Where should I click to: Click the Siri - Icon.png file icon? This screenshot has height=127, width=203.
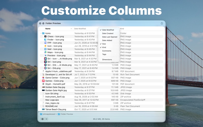click(45, 62)
